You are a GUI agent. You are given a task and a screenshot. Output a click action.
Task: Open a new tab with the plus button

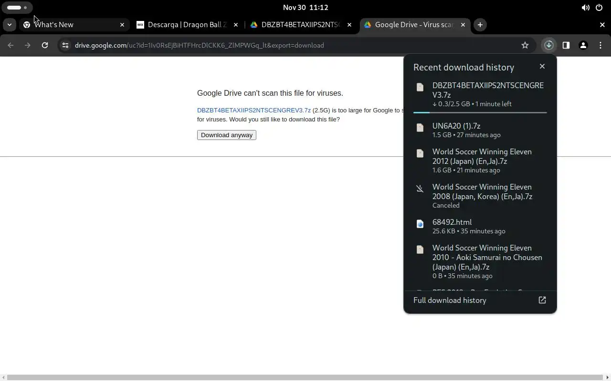480,25
